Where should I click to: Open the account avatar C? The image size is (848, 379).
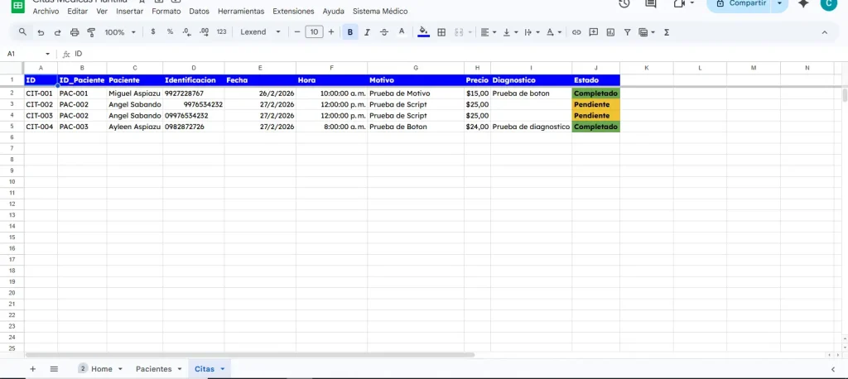828,4
